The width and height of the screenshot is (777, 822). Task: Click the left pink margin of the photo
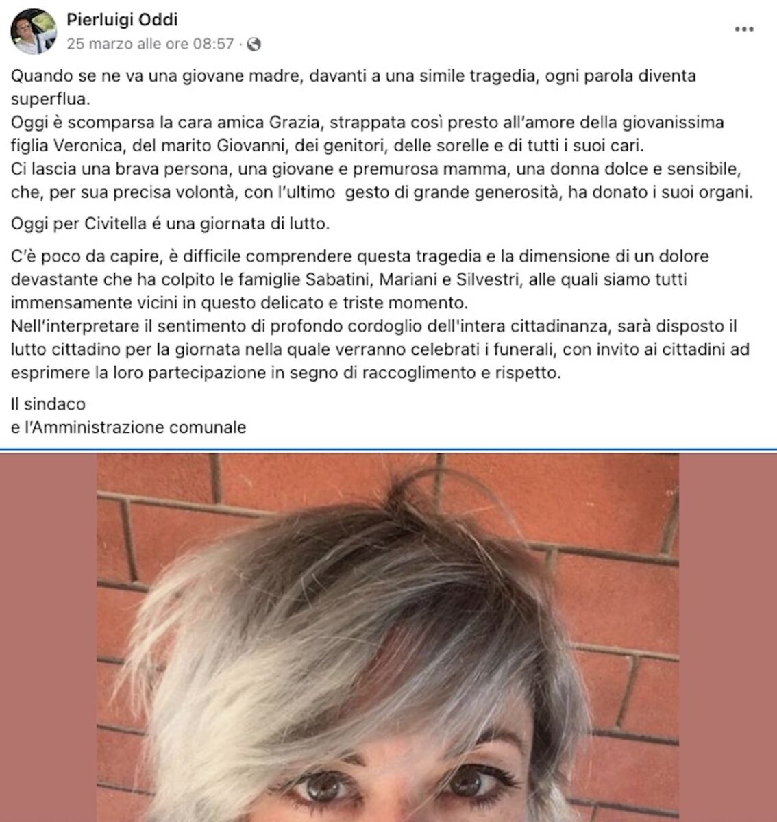click(x=48, y=637)
